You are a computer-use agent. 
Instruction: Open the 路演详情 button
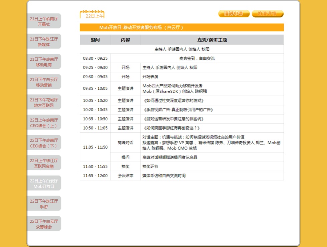pyautogui.click(x=268, y=14)
